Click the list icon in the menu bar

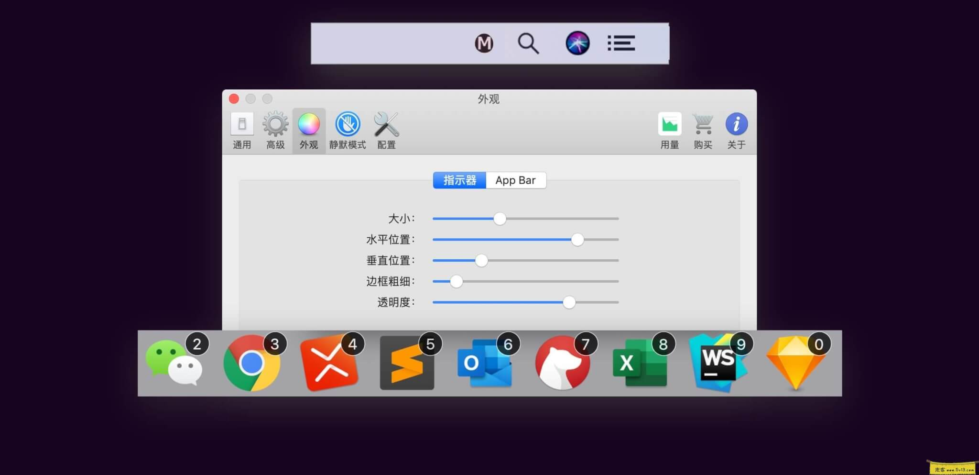click(621, 43)
